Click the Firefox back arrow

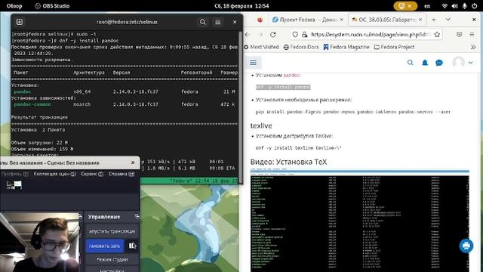[x=248, y=35]
